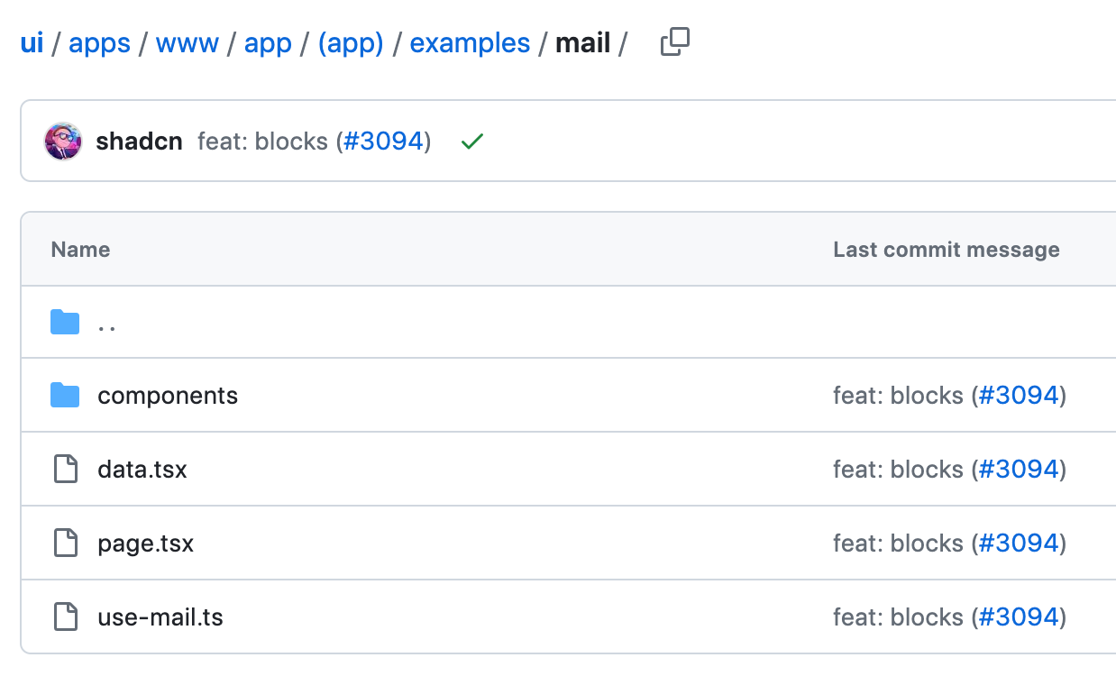This screenshot has height=685, width=1116.
Task: Click shadcn's avatar image
Action: [x=63, y=142]
